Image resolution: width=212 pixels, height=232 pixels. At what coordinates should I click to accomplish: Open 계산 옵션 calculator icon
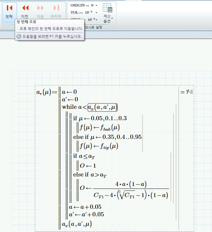(x=107, y=8)
